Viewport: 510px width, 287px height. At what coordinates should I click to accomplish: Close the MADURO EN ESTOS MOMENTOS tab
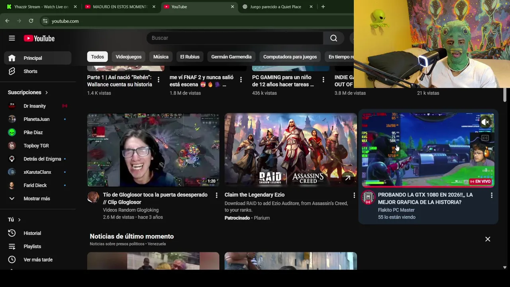click(154, 7)
